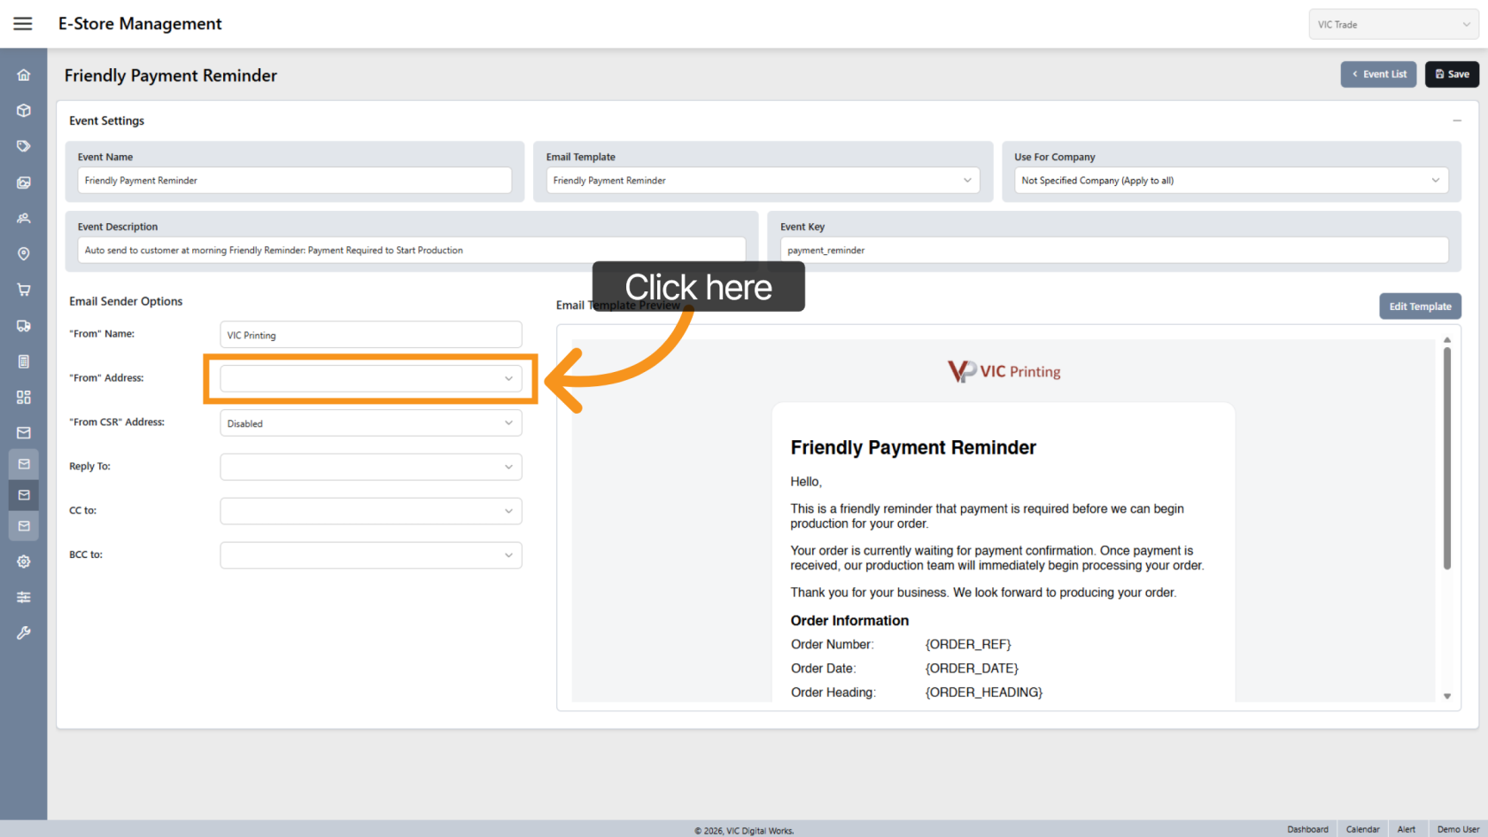The height and width of the screenshot is (837, 1488).
Task: Open the hamburger navigation menu
Action: coord(23,24)
